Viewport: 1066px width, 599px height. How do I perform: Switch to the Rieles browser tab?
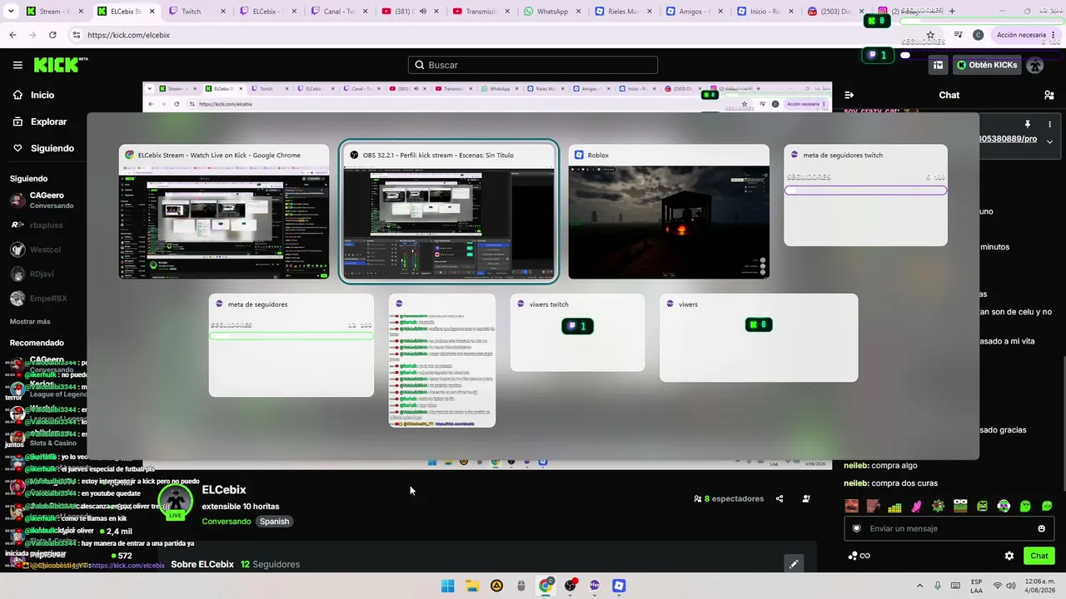pos(622,12)
